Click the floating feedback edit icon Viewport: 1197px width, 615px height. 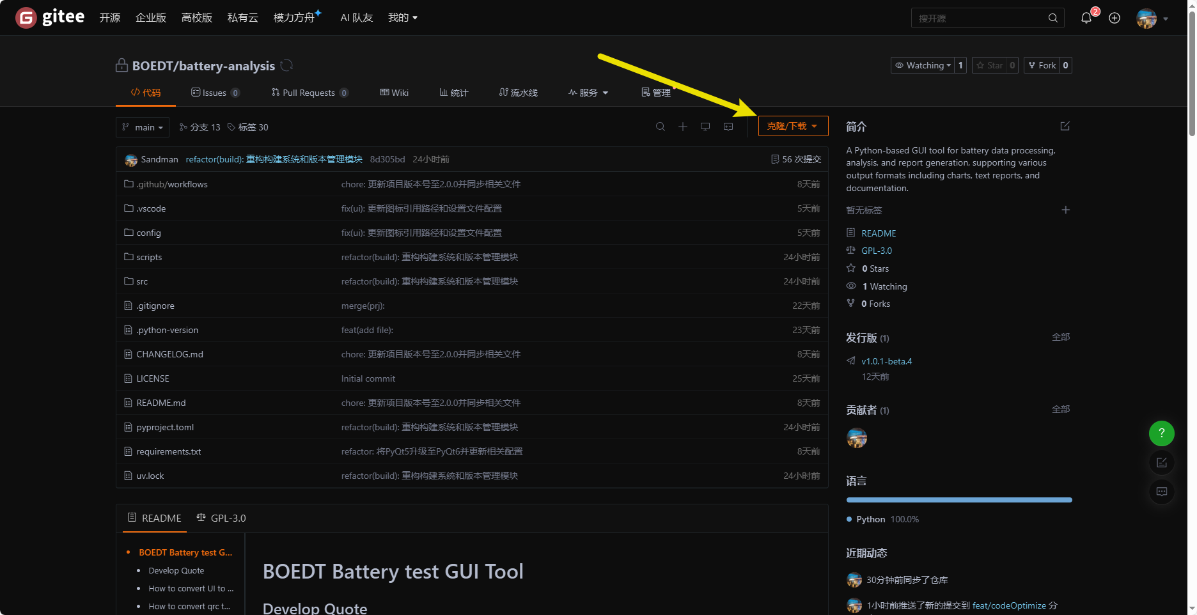point(1161,462)
